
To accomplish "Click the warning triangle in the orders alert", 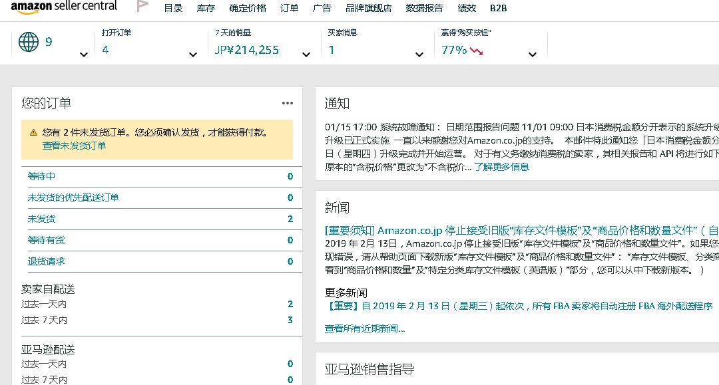I will point(33,132).
